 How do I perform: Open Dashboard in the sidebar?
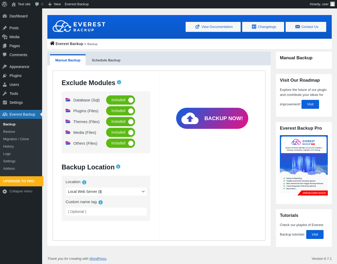[21, 16]
